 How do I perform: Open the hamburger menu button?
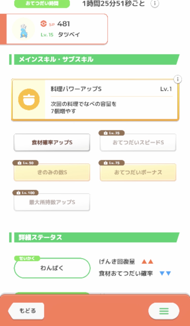(164, 311)
